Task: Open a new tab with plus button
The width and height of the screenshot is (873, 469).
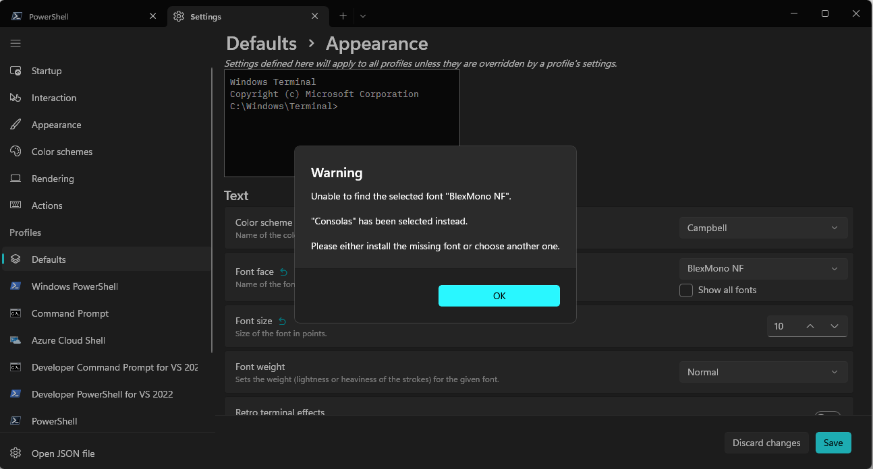Action: point(343,16)
